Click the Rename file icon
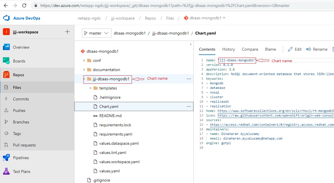Viewport: 334px width, 183px height. click(x=308, y=49)
